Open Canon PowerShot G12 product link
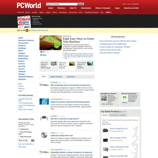Image resolution: width=158 pixels, height=158 pixels. 119,129
